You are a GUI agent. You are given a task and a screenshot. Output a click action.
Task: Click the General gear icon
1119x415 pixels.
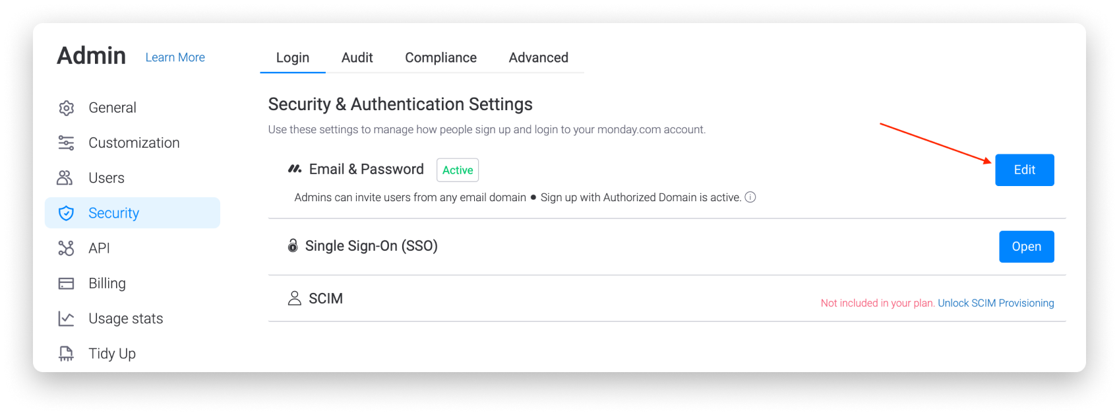tap(66, 108)
